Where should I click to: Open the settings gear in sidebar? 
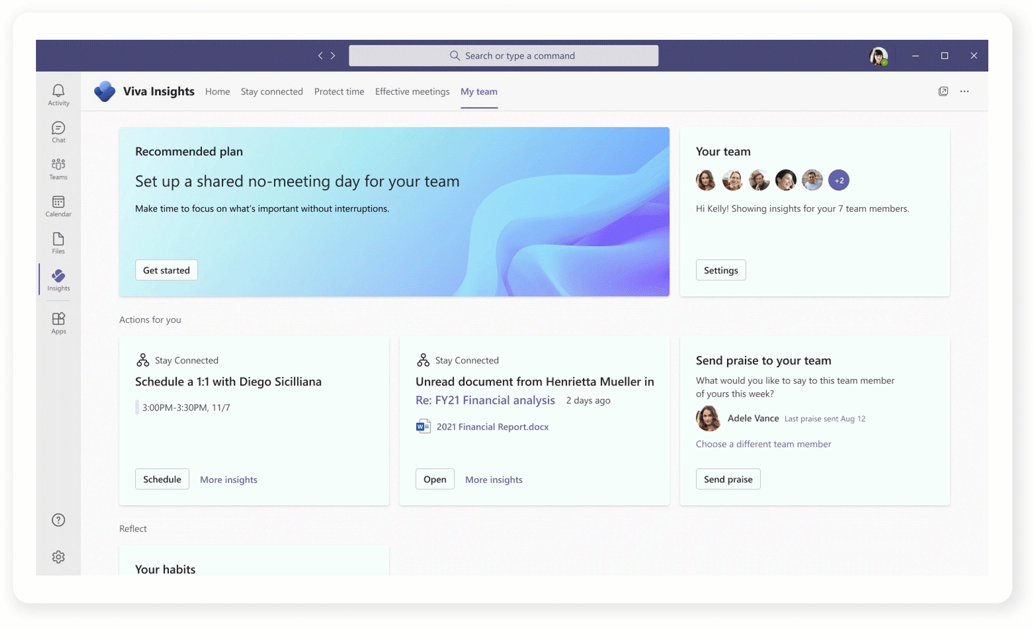[x=58, y=556]
